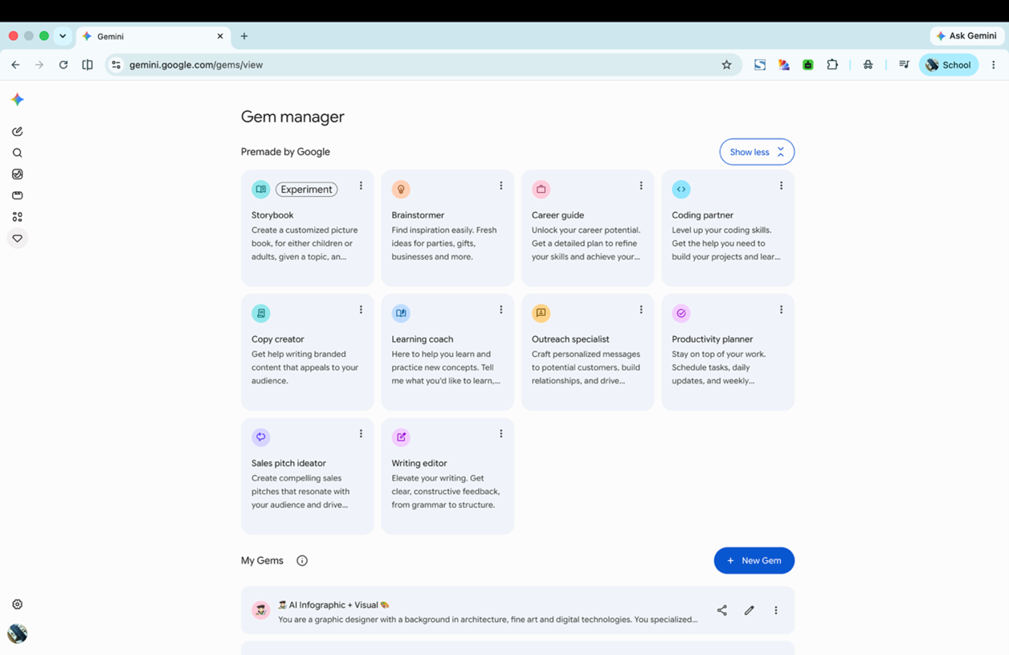Click the Brainstormer lightbulb icon

pyautogui.click(x=401, y=190)
